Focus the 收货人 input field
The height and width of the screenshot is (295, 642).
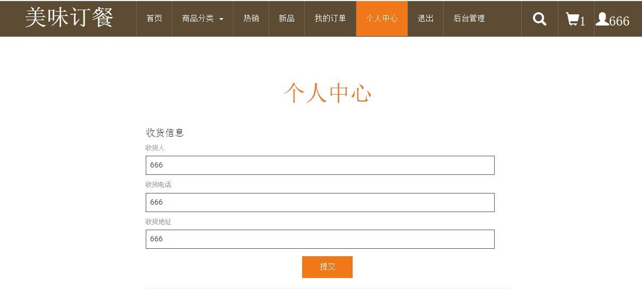point(320,165)
